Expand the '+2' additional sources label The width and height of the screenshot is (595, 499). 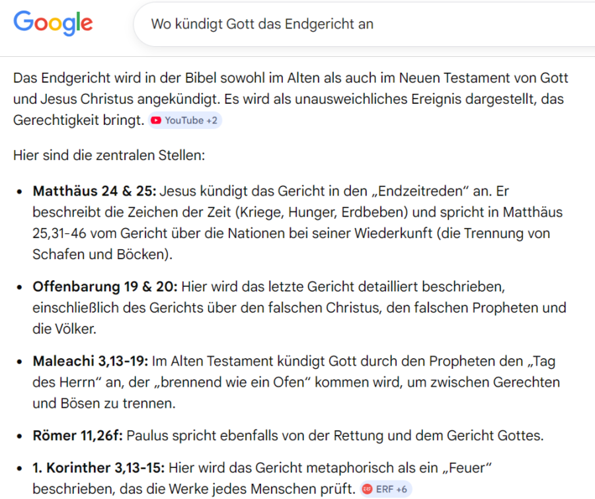(210, 120)
